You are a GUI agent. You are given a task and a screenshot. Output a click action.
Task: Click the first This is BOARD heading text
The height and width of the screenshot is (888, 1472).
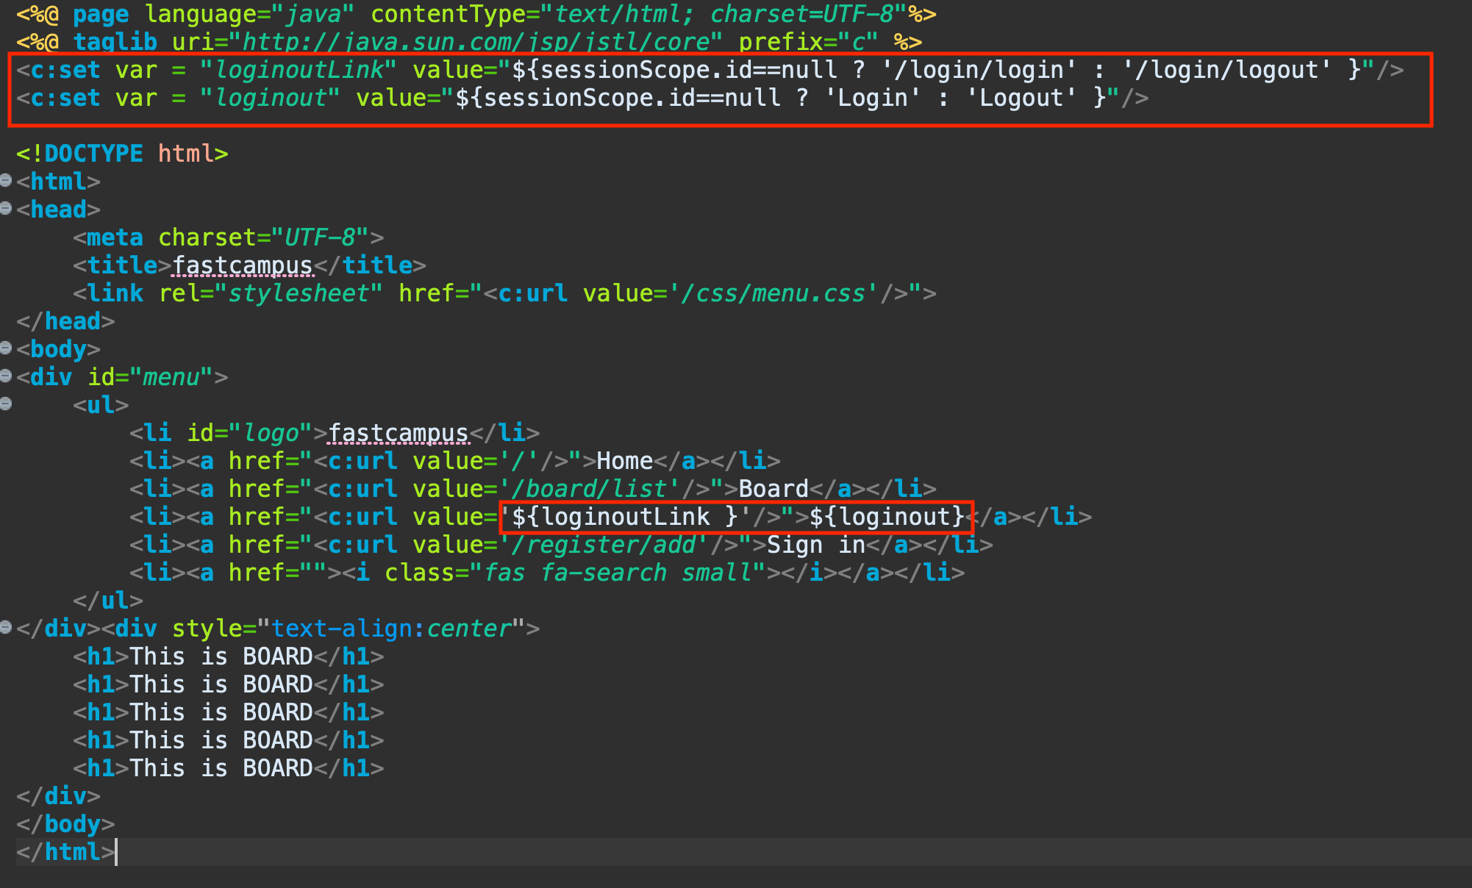click(x=221, y=656)
